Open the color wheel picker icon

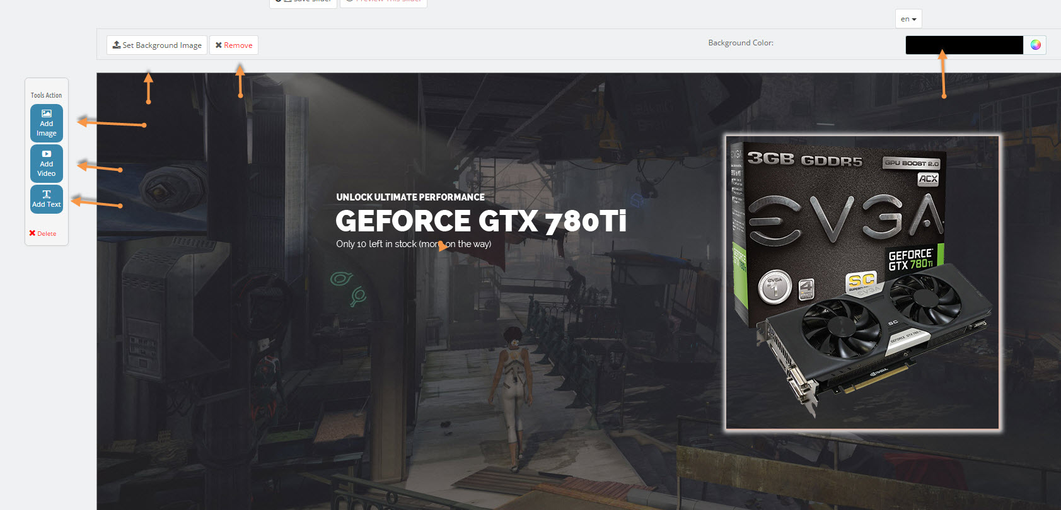tap(1035, 45)
